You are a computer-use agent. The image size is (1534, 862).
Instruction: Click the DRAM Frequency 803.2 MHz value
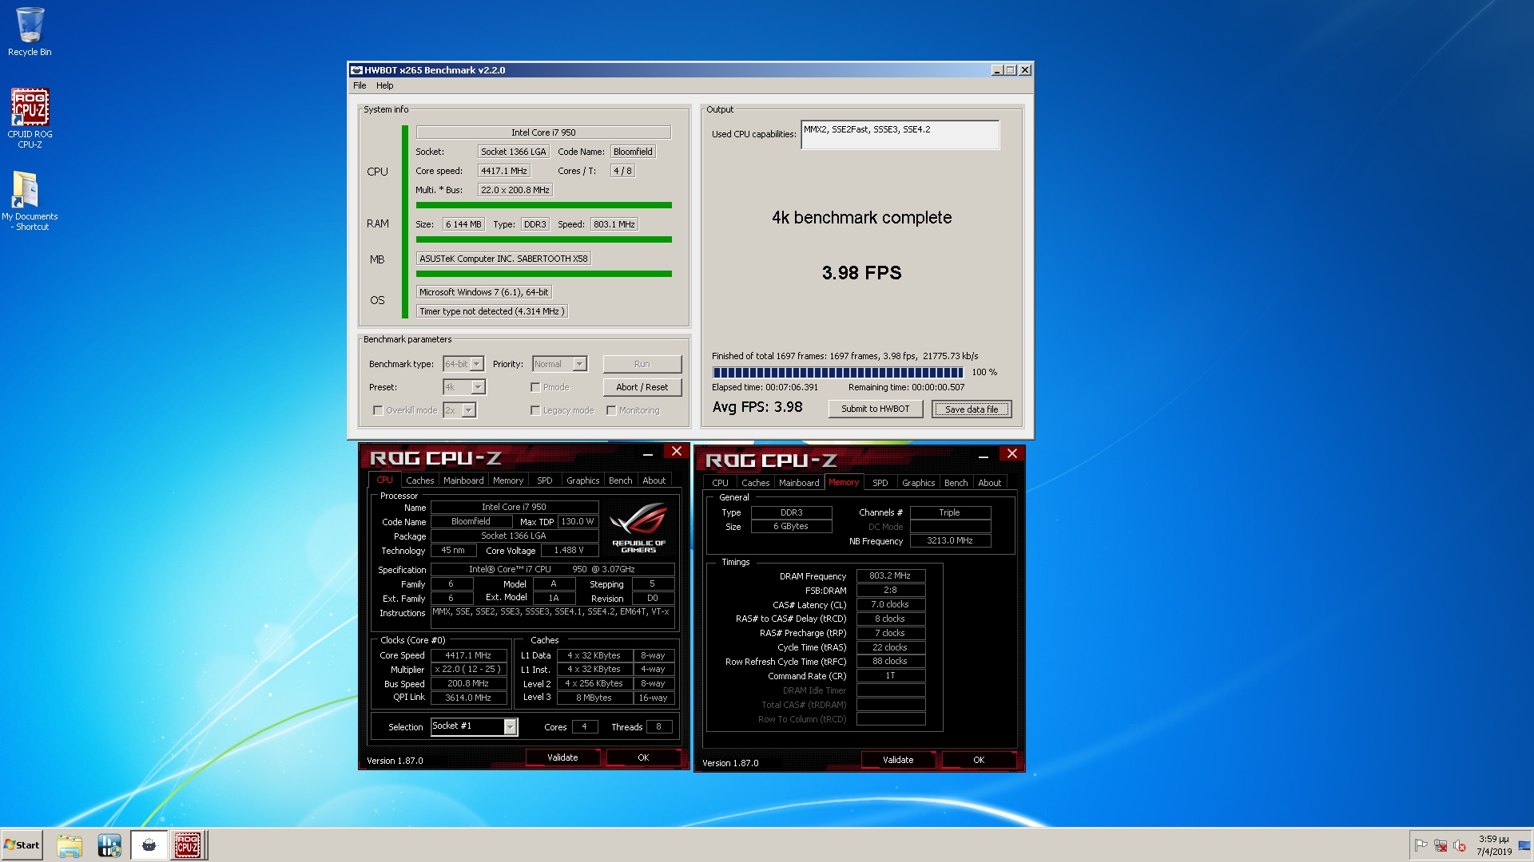coord(890,575)
